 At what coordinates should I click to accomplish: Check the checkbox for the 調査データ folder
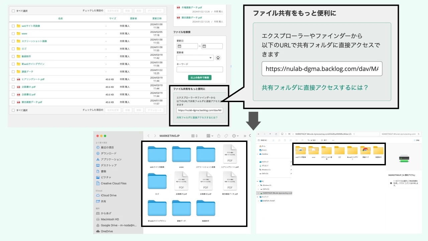pos(13,71)
